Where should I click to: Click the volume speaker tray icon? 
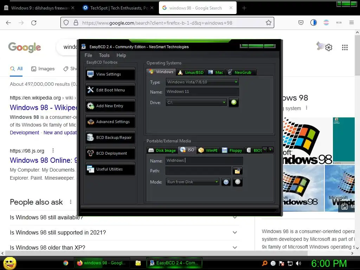298,263
